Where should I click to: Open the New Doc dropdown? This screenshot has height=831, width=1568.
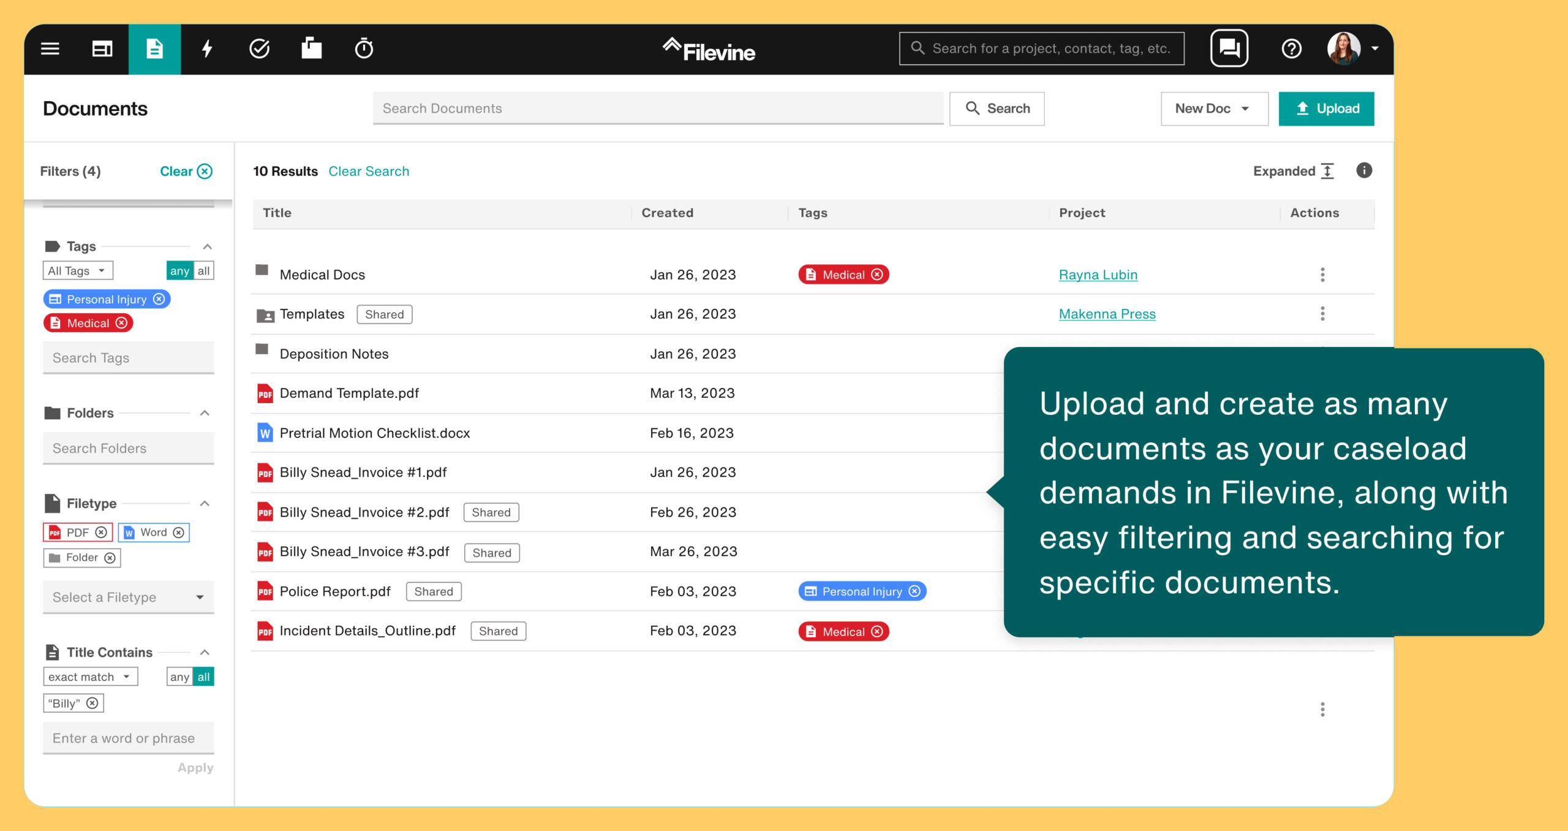click(1214, 108)
